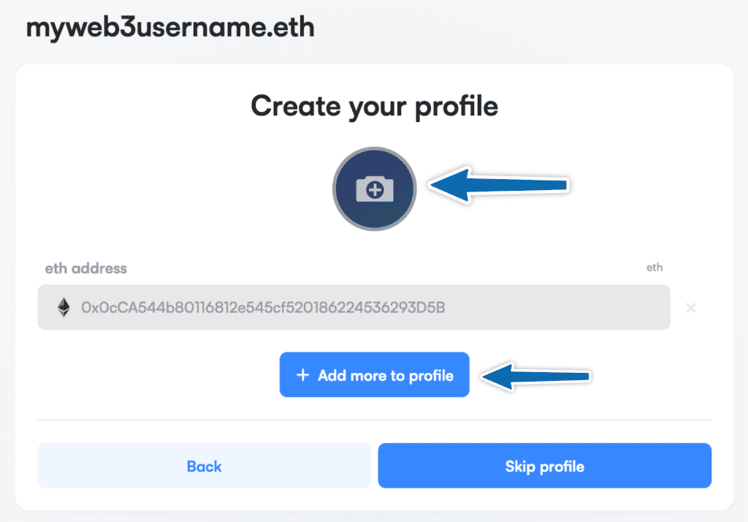This screenshot has width=748, height=522.
Task: Click the Ethereum diamond logo icon
Action: (64, 308)
